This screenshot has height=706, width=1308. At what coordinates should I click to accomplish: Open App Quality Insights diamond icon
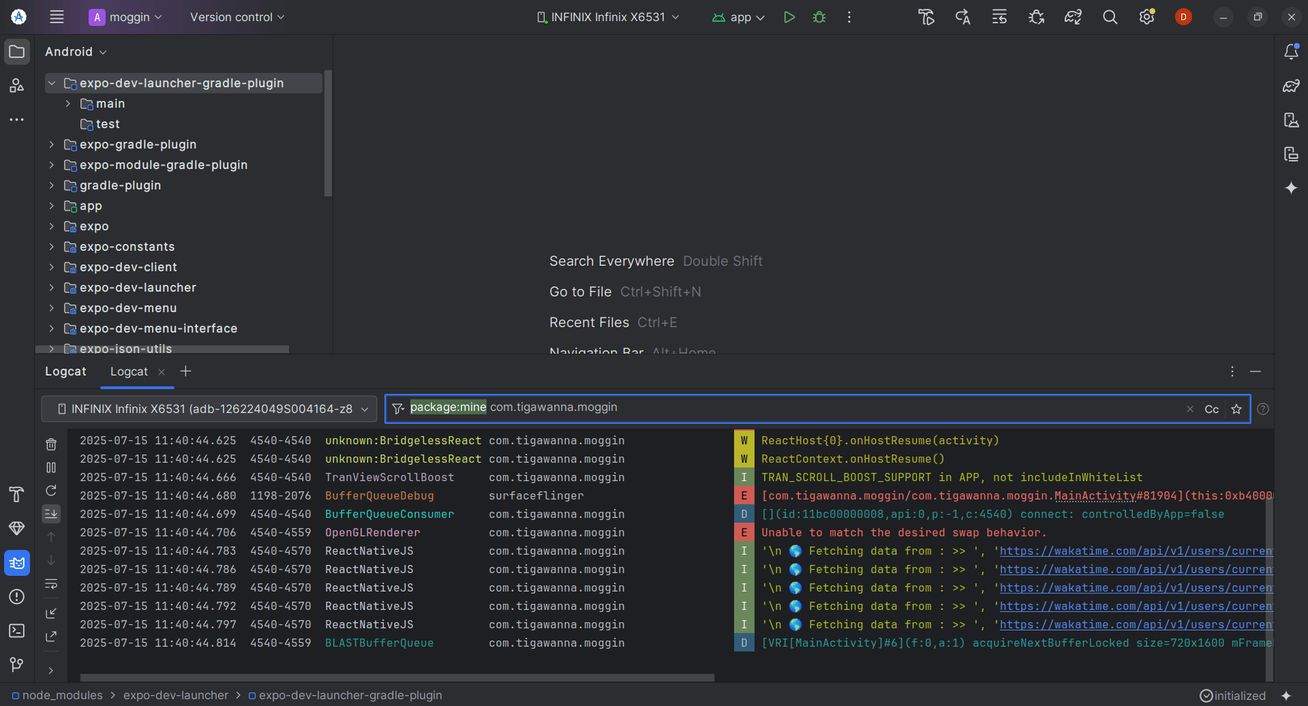[x=17, y=528]
